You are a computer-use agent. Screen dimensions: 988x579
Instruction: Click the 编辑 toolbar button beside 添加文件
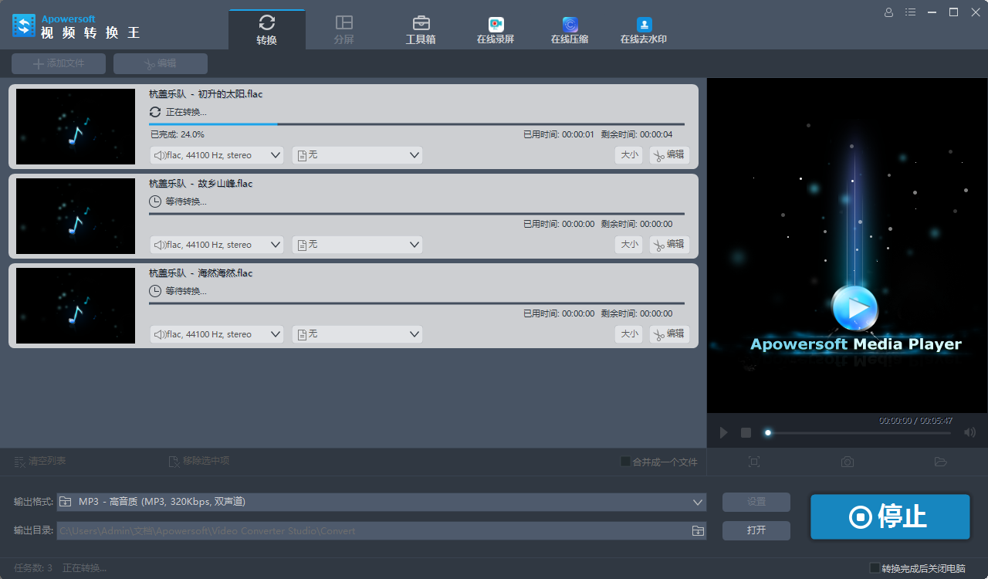pos(161,63)
